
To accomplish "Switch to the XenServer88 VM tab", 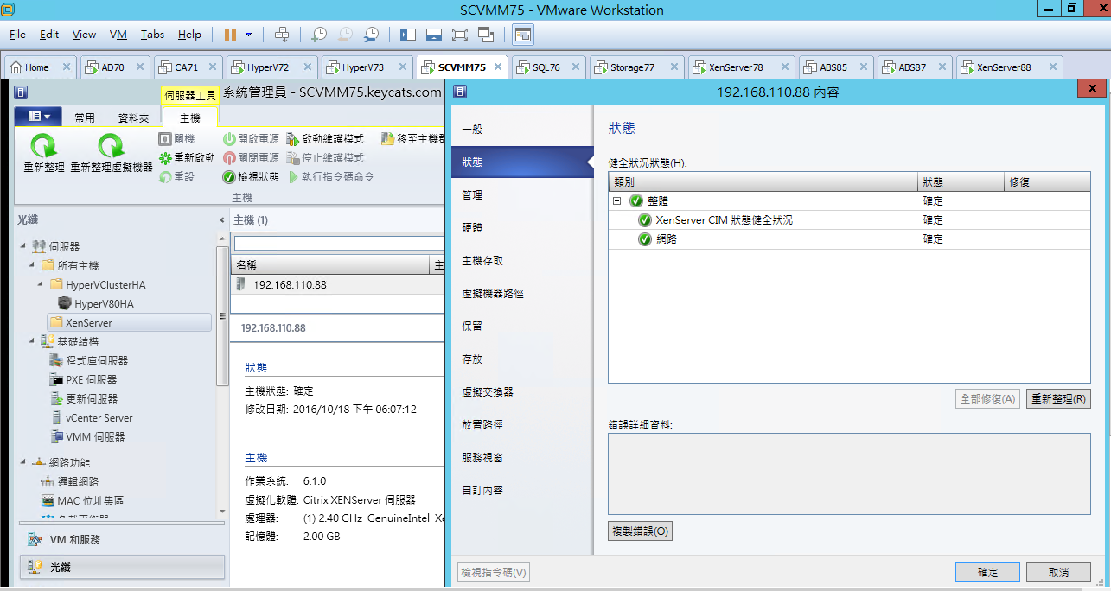I will pos(1009,67).
